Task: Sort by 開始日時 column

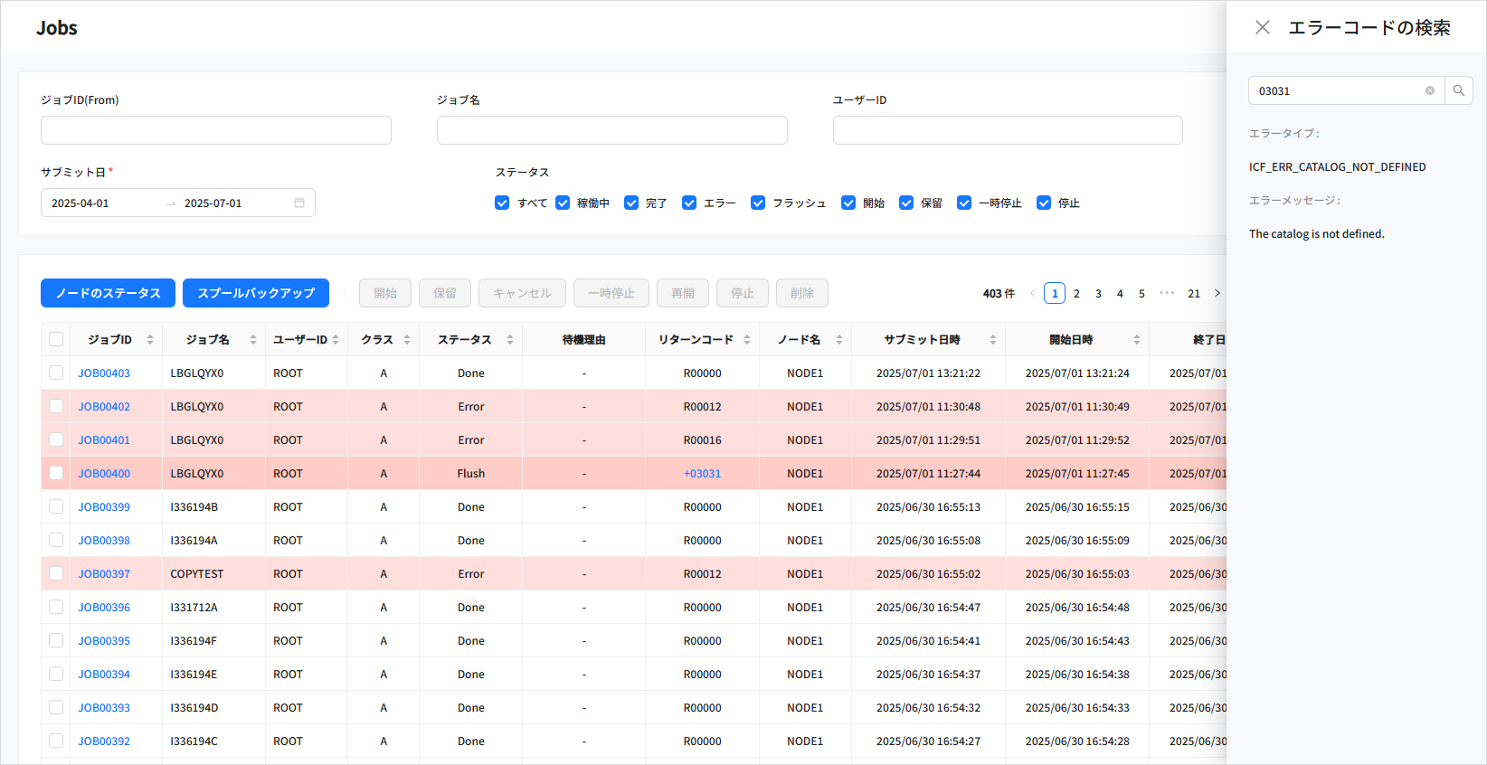Action: (x=1137, y=339)
